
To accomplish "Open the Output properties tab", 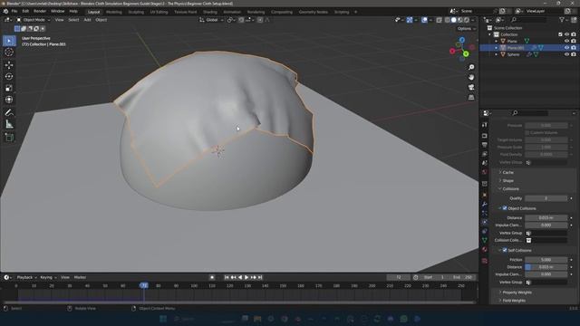I will pos(485,145).
